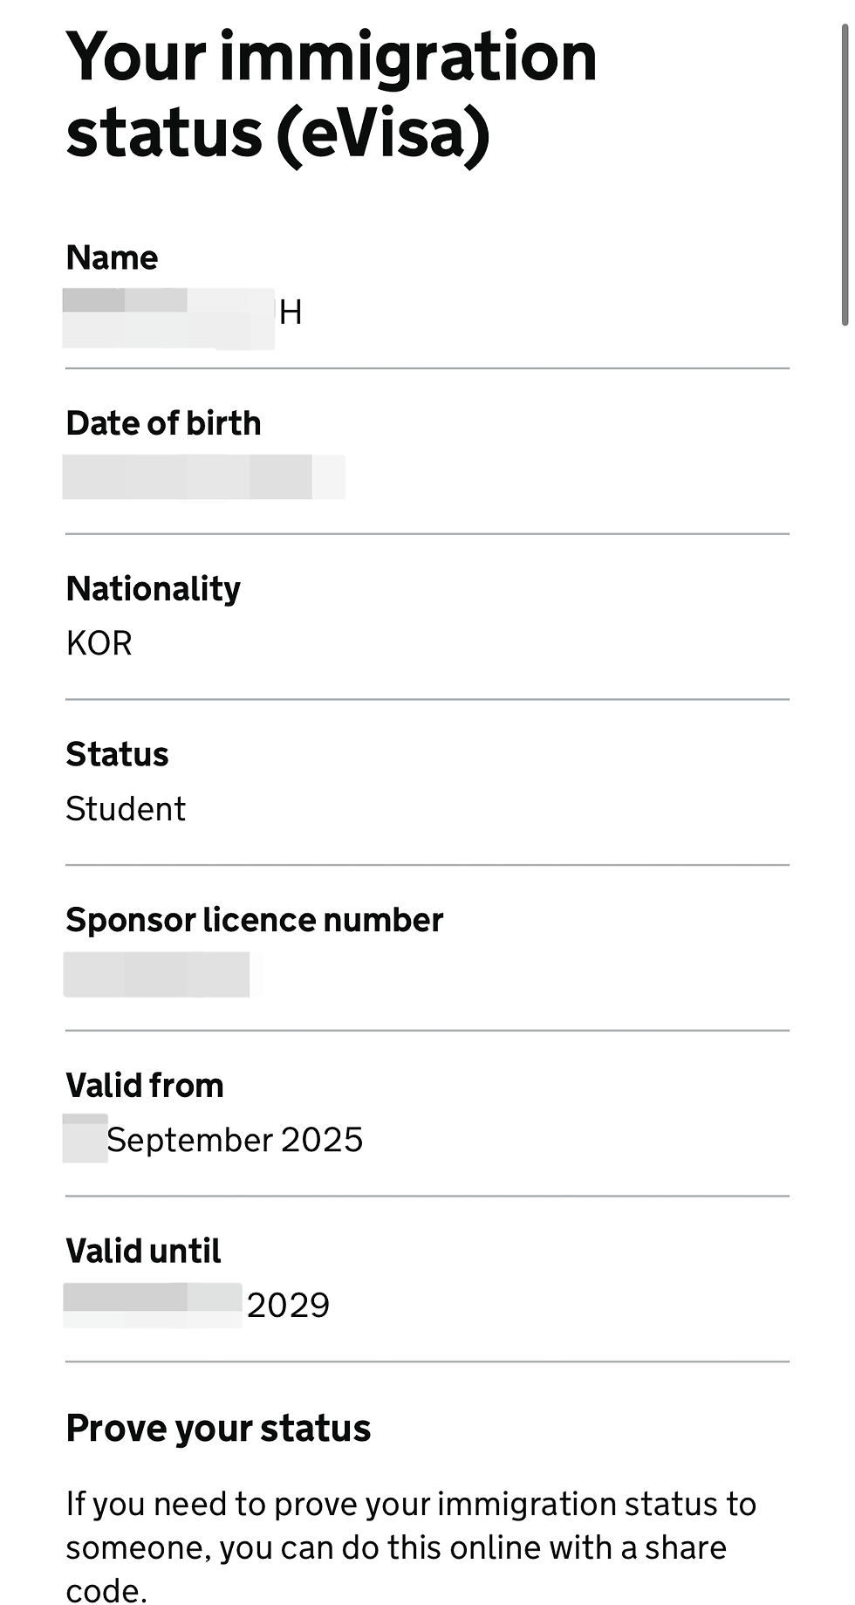Click the Valid until label

(144, 1252)
